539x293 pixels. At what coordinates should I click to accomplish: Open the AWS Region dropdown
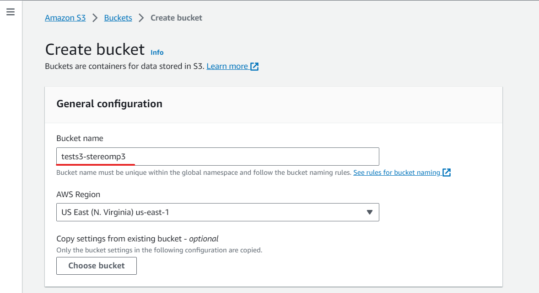tap(218, 212)
